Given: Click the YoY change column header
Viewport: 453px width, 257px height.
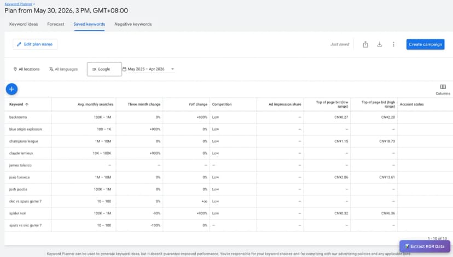Looking at the screenshot, I should [198, 104].
